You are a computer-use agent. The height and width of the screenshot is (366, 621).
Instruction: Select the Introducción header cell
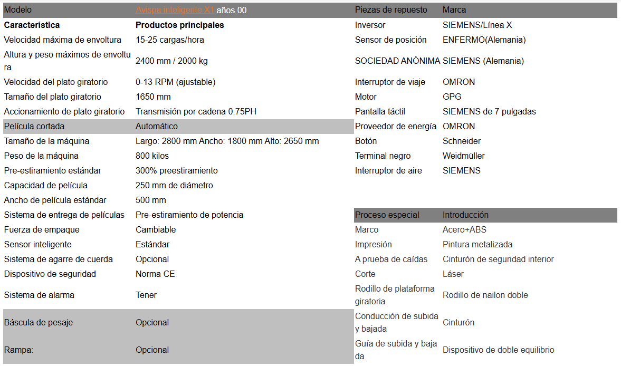[x=465, y=215]
